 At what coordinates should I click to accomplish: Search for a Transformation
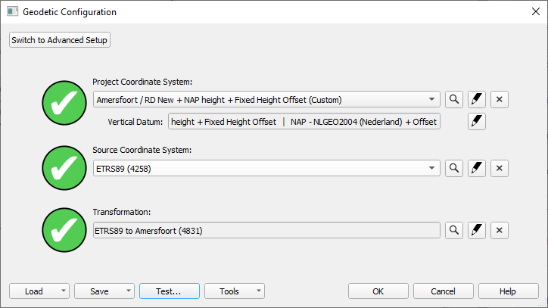pos(453,230)
